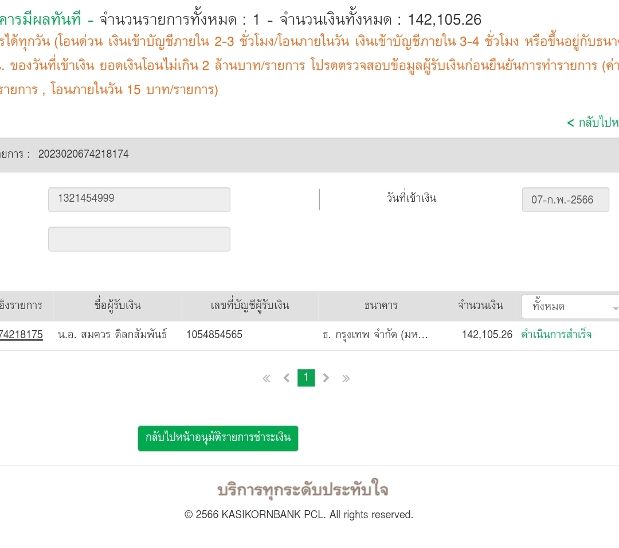Click the ชื่อผู้รับเงิน column header
Screen dimensions: 619x548
pos(117,306)
